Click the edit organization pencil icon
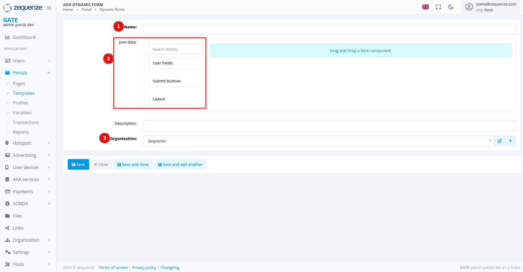Image resolution: width=523 pixels, height=272 pixels. pos(500,141)
